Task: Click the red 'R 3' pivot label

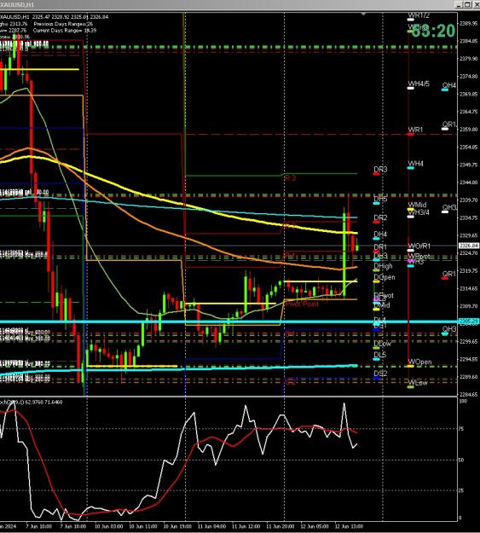Action: pos(290,177)
